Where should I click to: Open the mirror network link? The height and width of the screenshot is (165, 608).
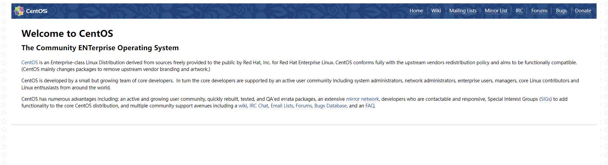(x=362, y=99)
